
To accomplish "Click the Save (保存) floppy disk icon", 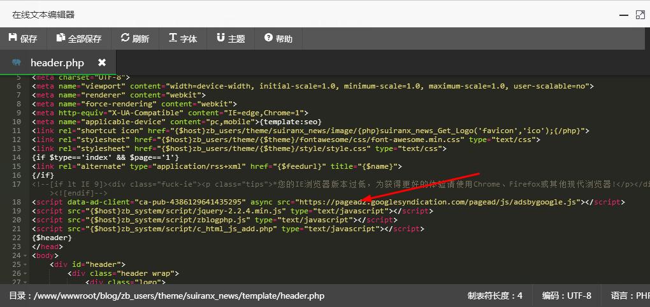I will (13, 38).
